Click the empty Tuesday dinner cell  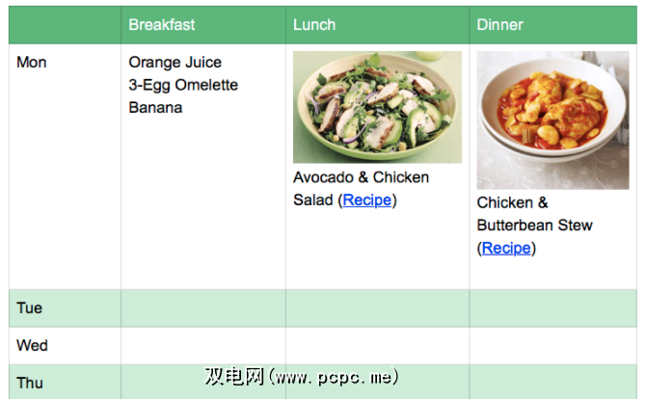pos(552,308)
